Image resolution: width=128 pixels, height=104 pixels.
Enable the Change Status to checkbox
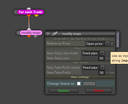click(x=79, y=84)
